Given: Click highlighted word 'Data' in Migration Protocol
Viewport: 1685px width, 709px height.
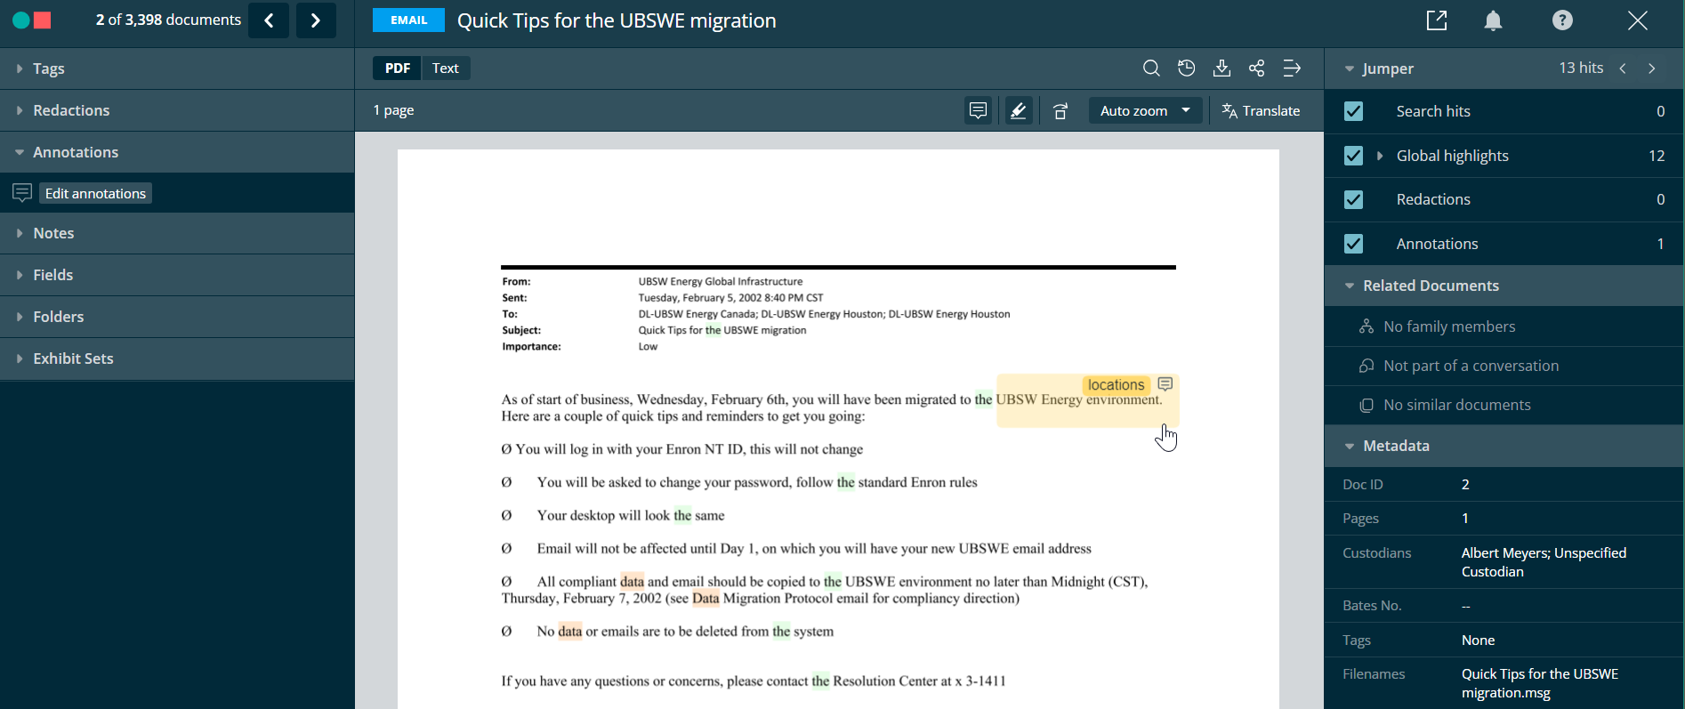Looking at the screenshot, I should tap(705, 598).
